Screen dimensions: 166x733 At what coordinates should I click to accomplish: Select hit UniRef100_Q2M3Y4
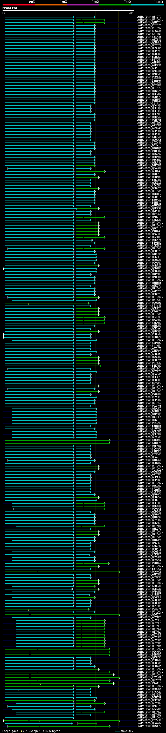click(149, 22)
